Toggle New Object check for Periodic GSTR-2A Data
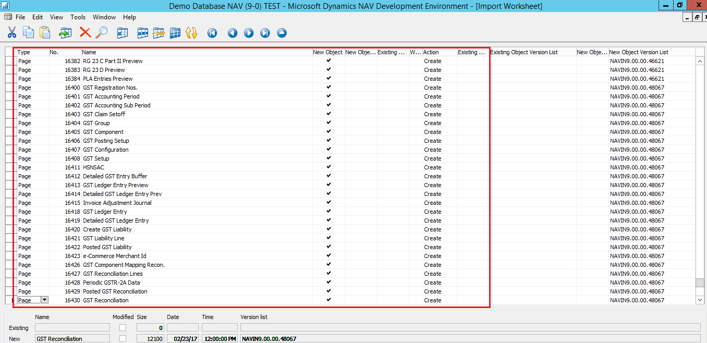Image resolution: width=707 pixels, height=343 pixels. [x=328, y=283]
